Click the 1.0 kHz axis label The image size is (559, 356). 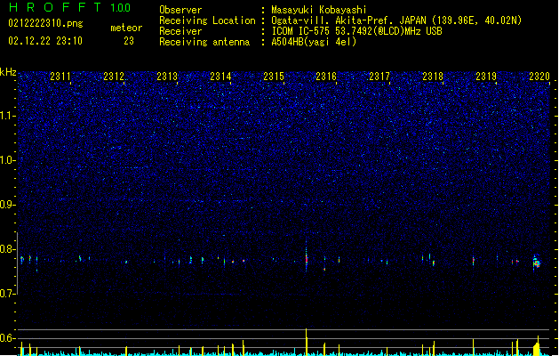pos(8,160)
